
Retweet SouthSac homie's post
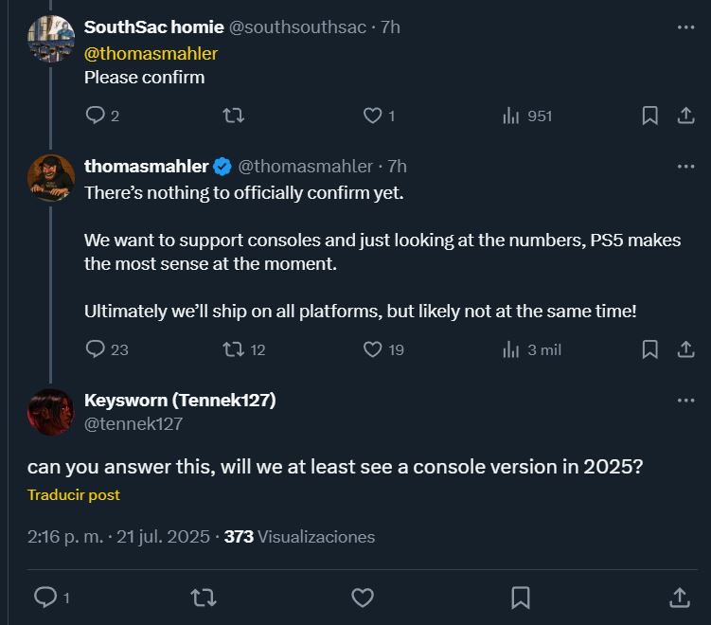tap(234, 116)
